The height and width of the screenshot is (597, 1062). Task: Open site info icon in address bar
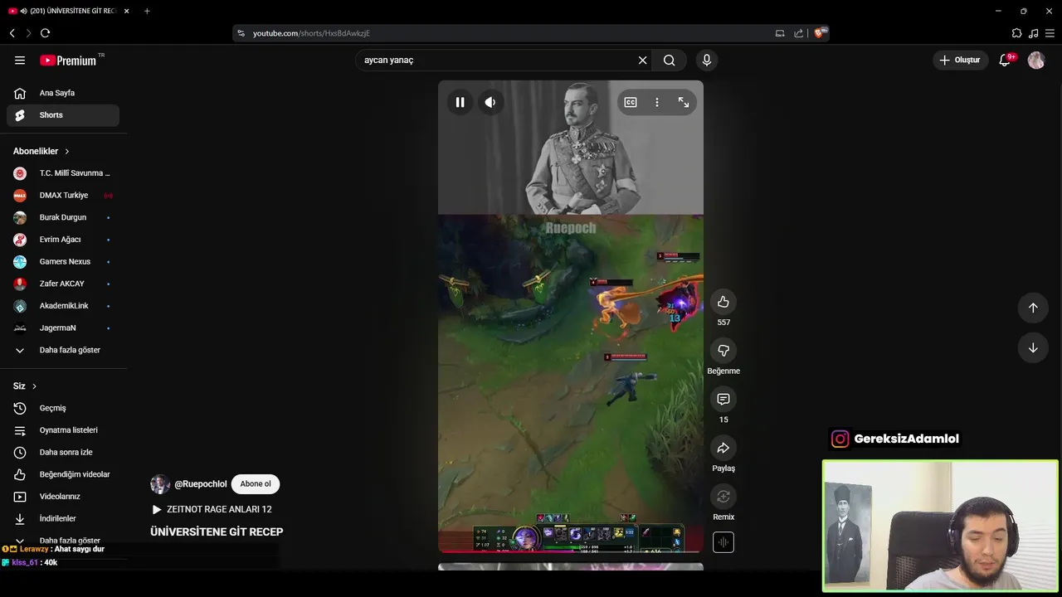pyautogui.click(x=241, y=33)
